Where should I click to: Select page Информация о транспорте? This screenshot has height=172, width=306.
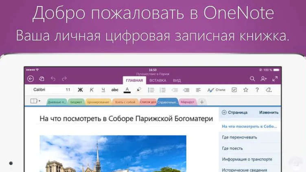[x=249, y=159]
